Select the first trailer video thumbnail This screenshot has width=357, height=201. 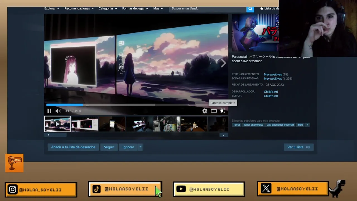pos(57,124)
